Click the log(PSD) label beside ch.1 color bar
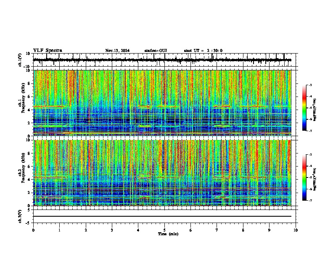 point(315,110)
